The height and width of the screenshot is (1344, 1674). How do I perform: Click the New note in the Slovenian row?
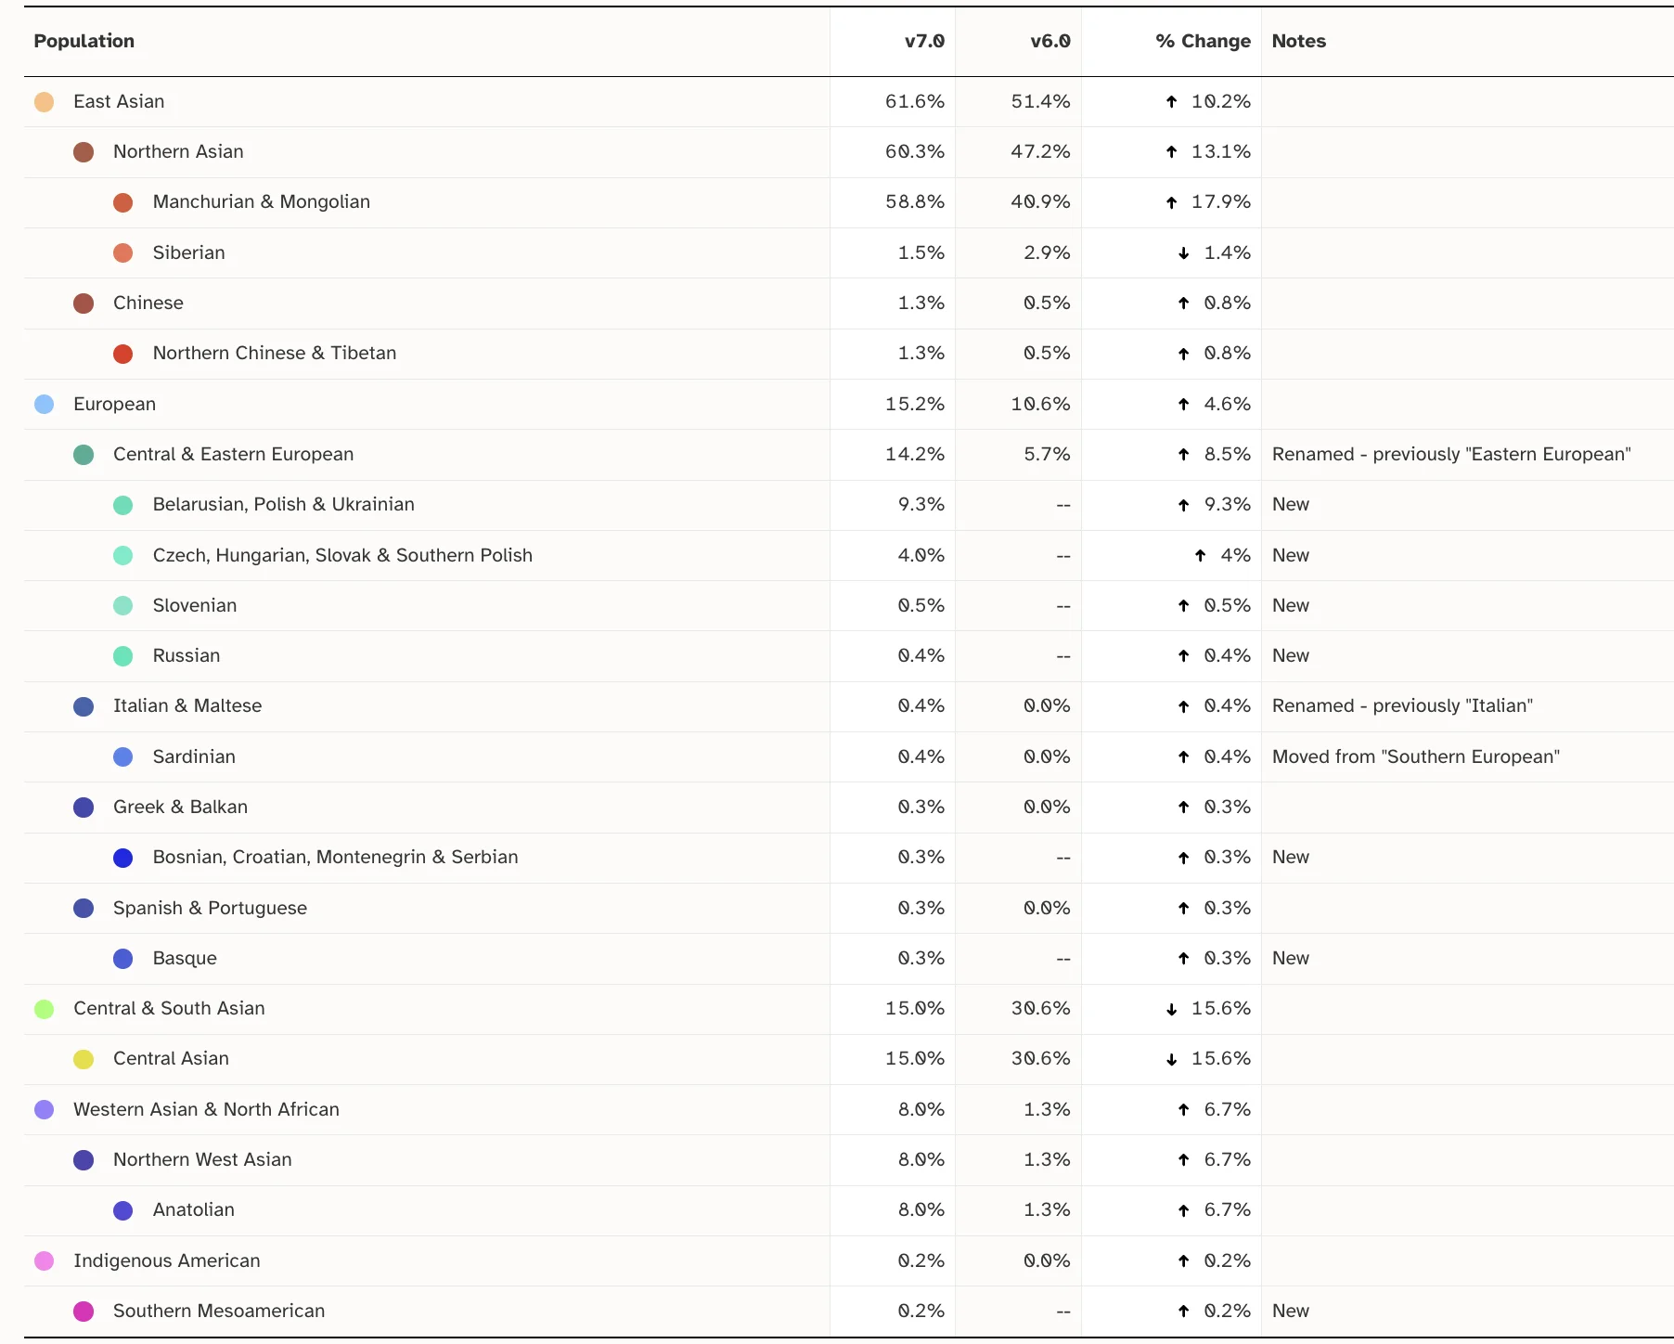1291,605
